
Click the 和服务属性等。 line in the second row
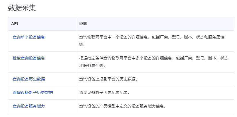point(92,66)
